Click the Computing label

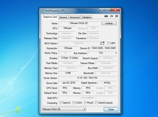pos(52,103)
